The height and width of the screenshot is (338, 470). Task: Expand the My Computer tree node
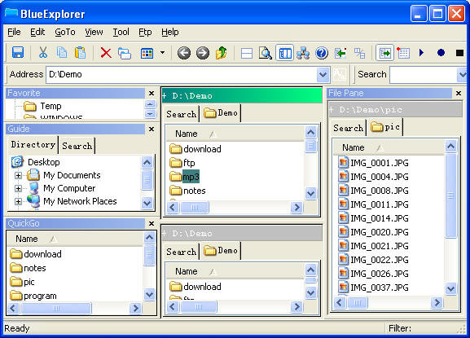18,188
